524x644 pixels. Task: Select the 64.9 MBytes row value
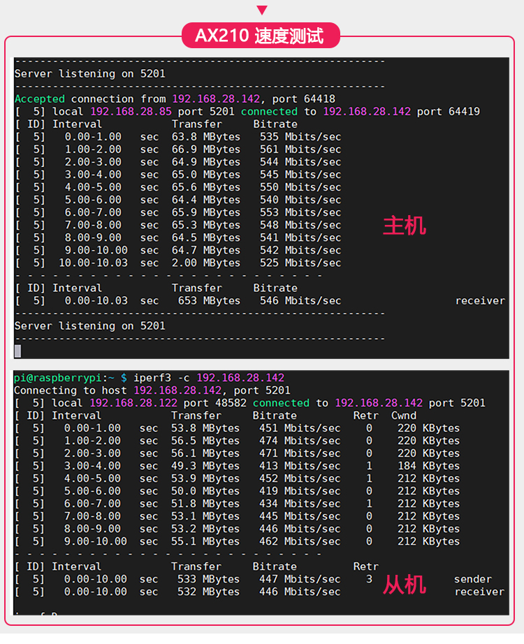point(206,162)
